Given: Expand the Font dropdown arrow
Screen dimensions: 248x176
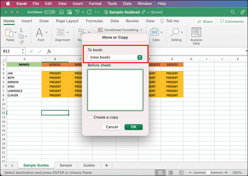Looking at the screenshot, I should pos(46,32).
